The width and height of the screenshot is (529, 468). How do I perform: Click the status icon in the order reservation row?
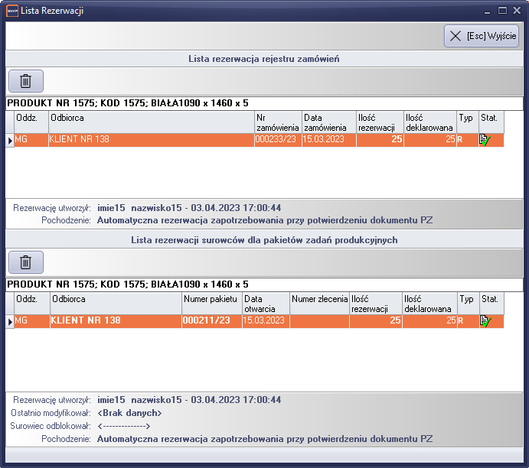pos(485,140)
